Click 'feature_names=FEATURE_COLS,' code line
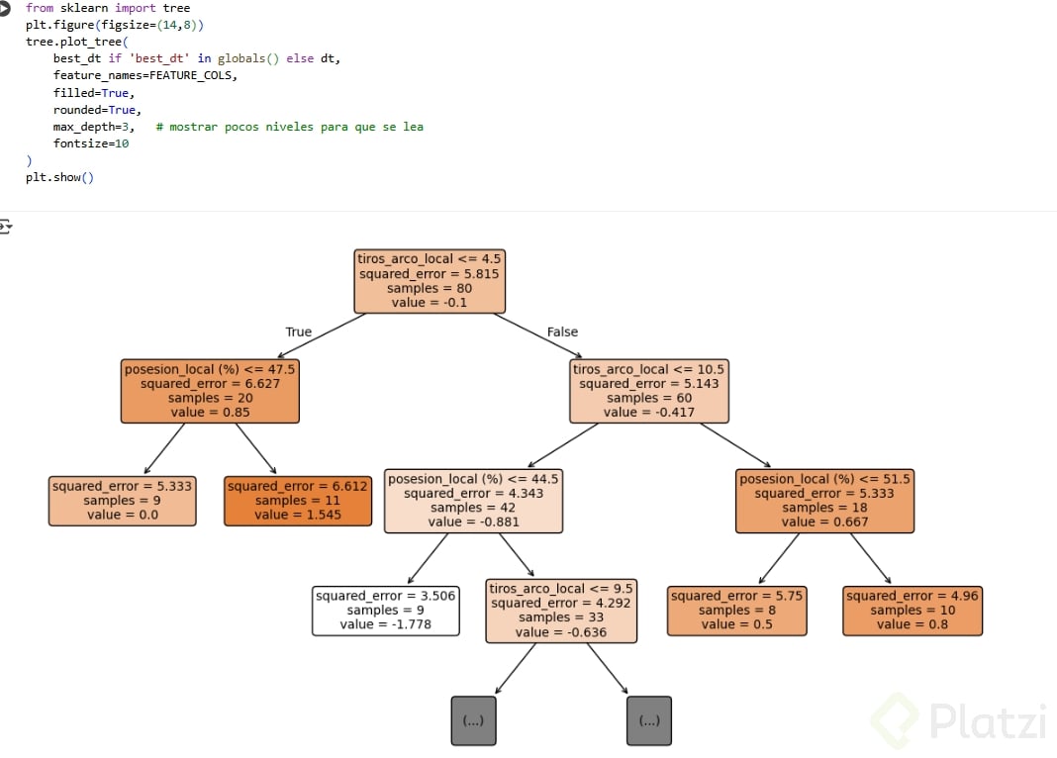Screen dimensions: 1057x758 tap(144, 75)
